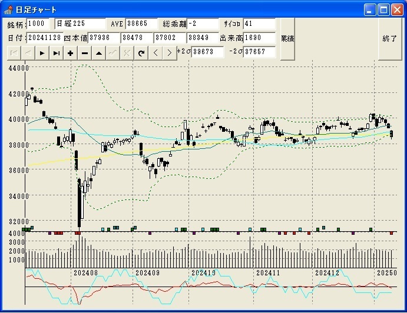Screen dimensions: 407x313
Task: Click the right chevron button
Action: pyautogui.click(x=169, y=53)
